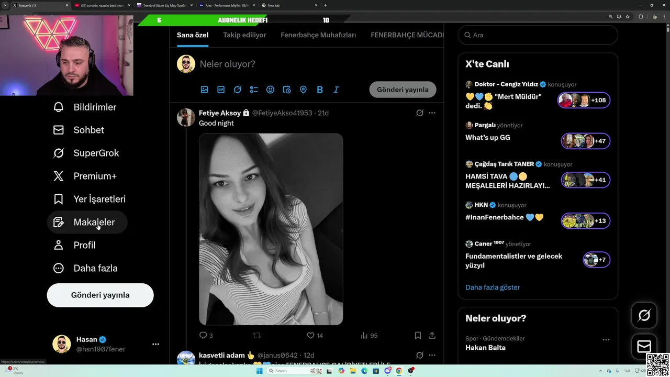Screen dimensions: 670x377
Task: Open Yer İşaretleri bookmarks
Action: tap(89, 199)
